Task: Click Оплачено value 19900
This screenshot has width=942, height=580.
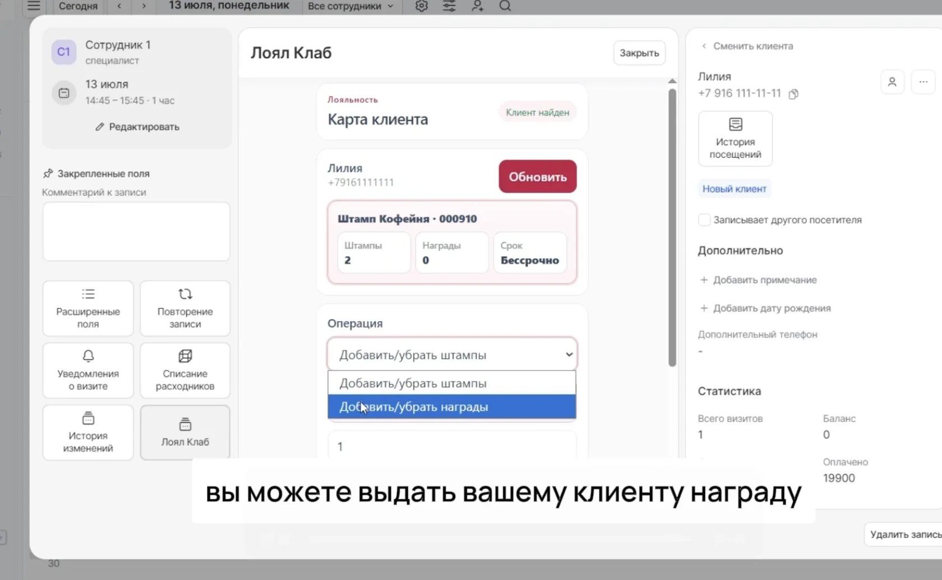Action: click(839, 478)
